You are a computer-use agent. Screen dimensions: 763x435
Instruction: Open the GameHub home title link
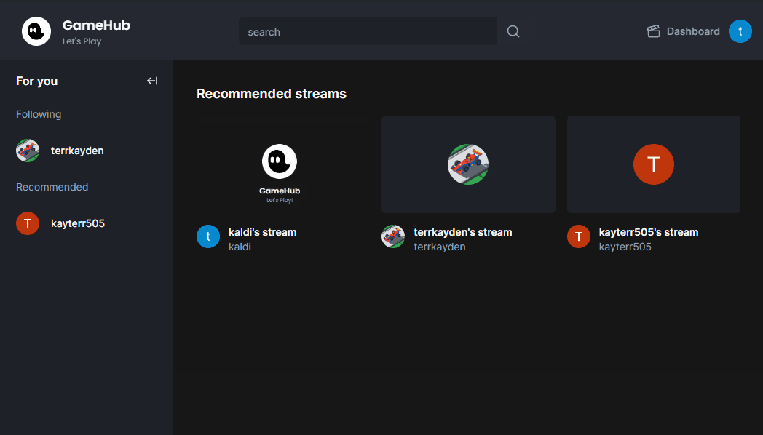(x=96, y=25)
